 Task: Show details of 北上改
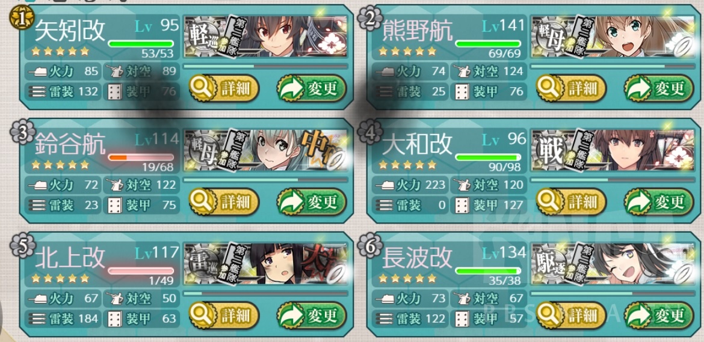[224, 315]
